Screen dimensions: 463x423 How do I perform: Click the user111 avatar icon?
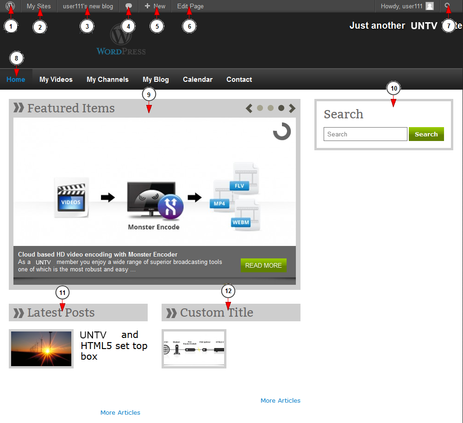coord(430,6)
